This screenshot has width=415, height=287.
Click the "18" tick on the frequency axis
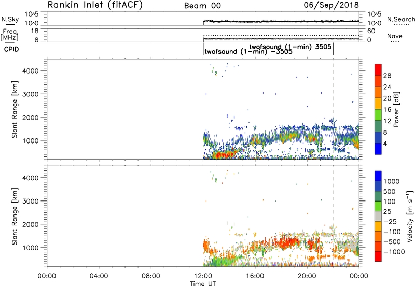[x=35, y=31]
